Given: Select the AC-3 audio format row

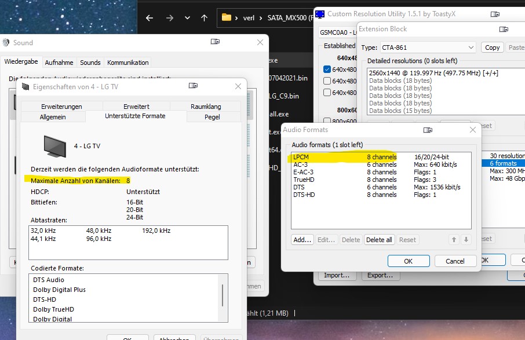Looking at the screenshot, I should click(x=381, y=164).
